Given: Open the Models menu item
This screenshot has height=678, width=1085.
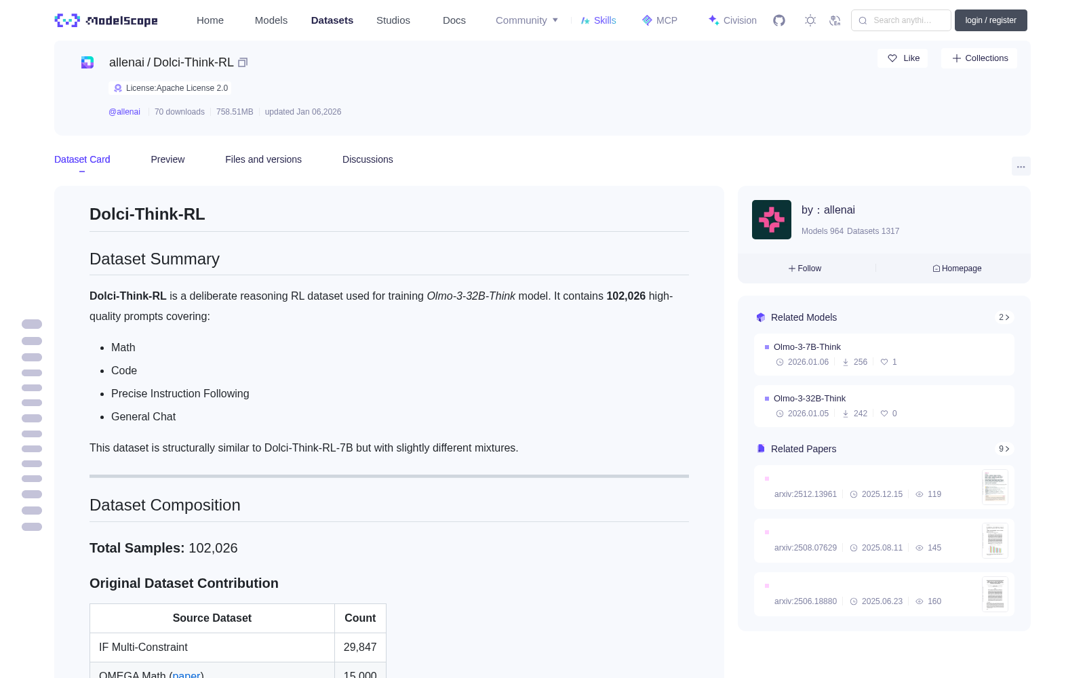Looking at the screenshot, I should coord(271,20).
